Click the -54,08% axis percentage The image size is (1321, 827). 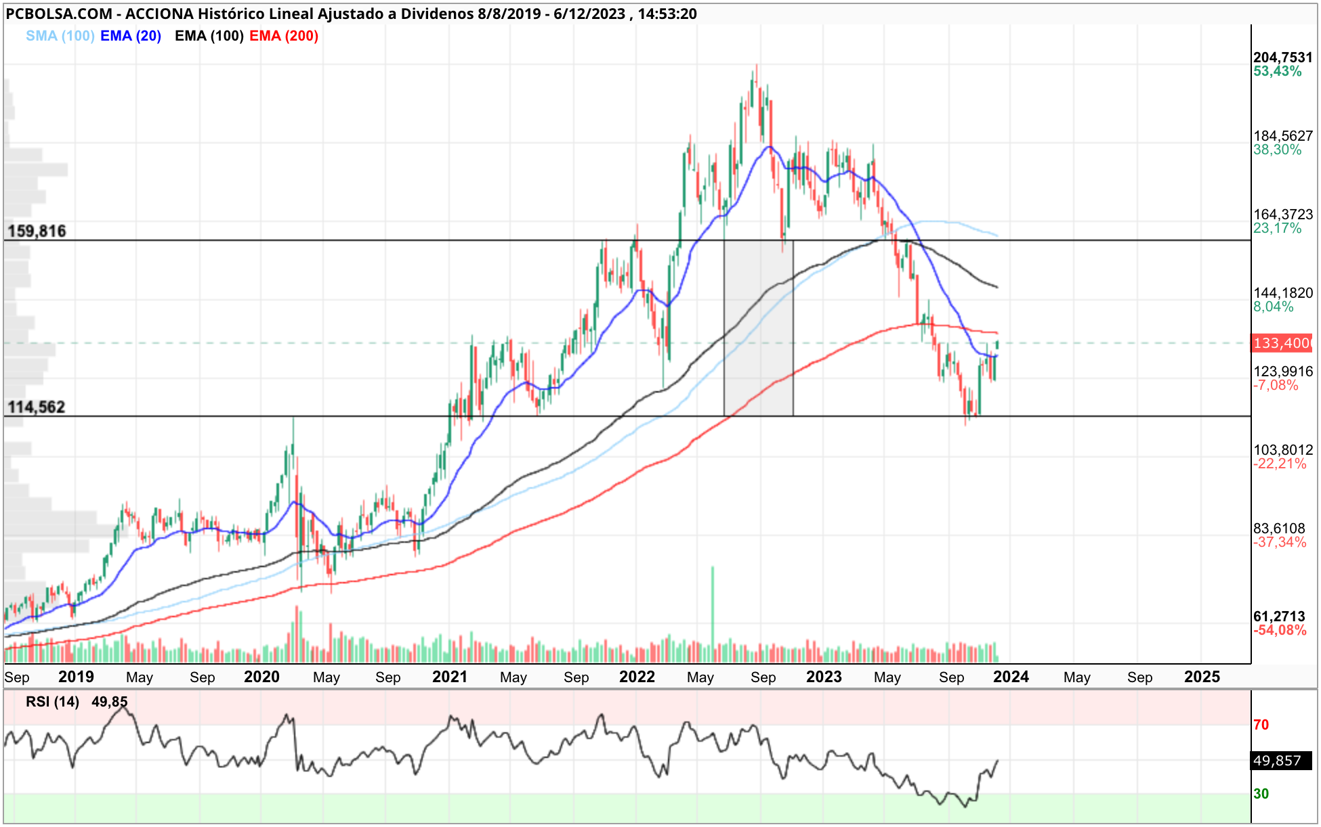(1280, 630)
